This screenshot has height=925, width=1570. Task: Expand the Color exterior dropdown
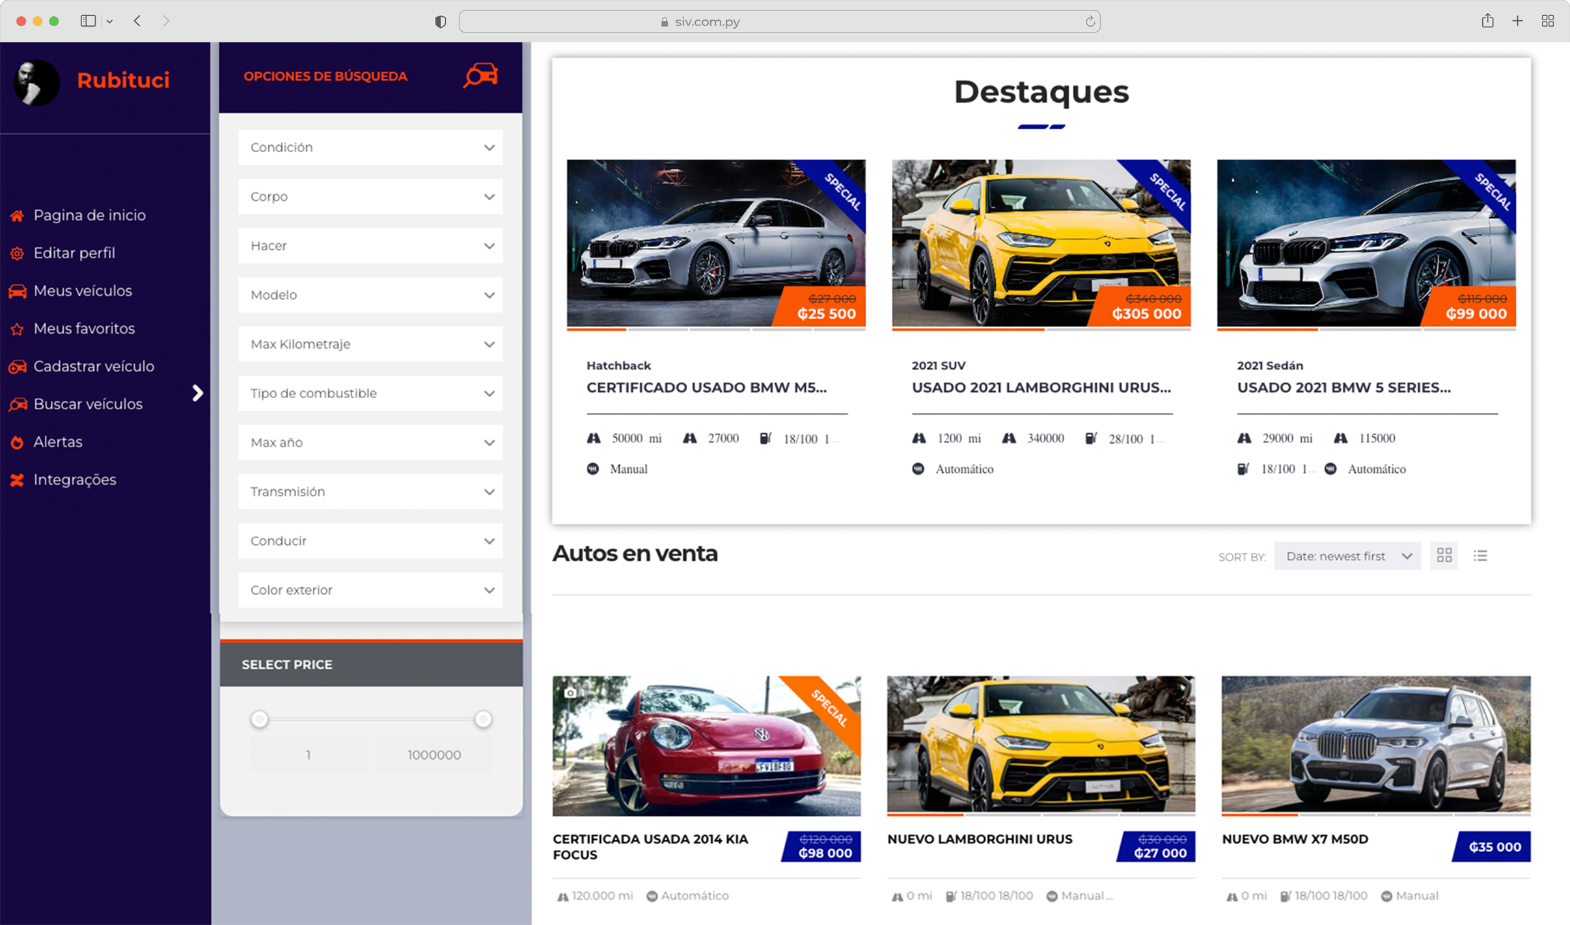point(370,590)
